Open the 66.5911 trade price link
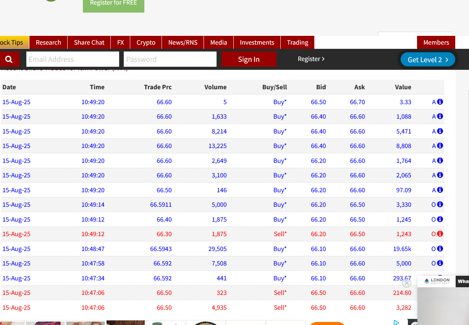Image resolution: width=469 pixels, height=325 pixels. click(161, 204)
